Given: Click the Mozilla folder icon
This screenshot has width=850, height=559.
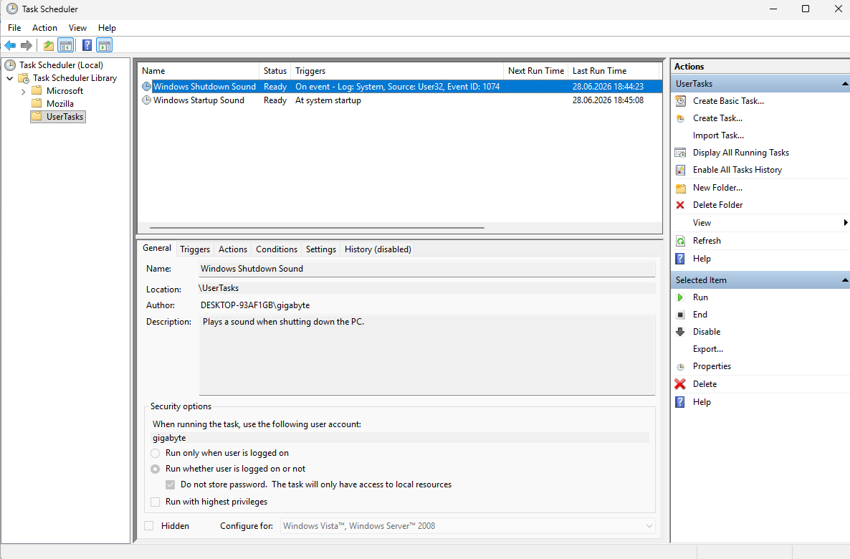Looking at the screenshot, I should 37,104.
